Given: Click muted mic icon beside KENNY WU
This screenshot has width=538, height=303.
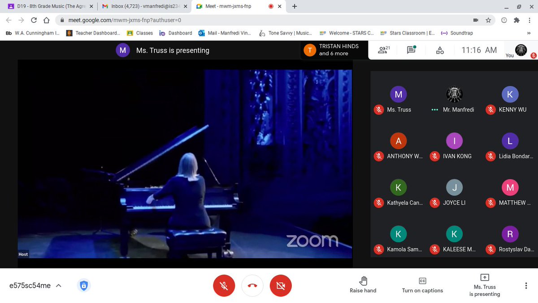Looking at the screenshot, I should click(x=490, y=110).
